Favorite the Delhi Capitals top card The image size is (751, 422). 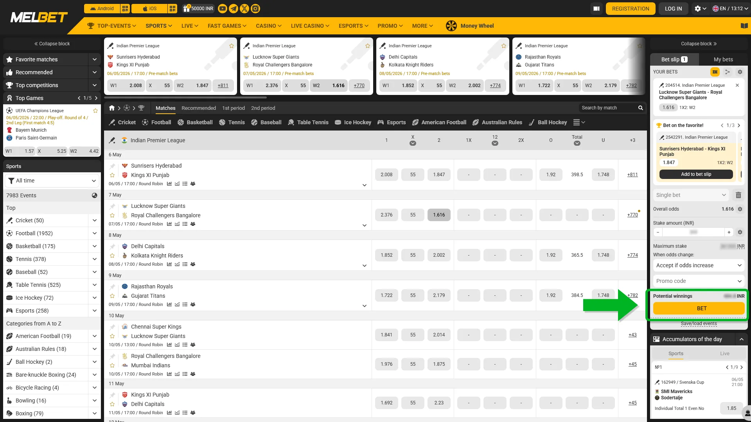click(504, 46)
